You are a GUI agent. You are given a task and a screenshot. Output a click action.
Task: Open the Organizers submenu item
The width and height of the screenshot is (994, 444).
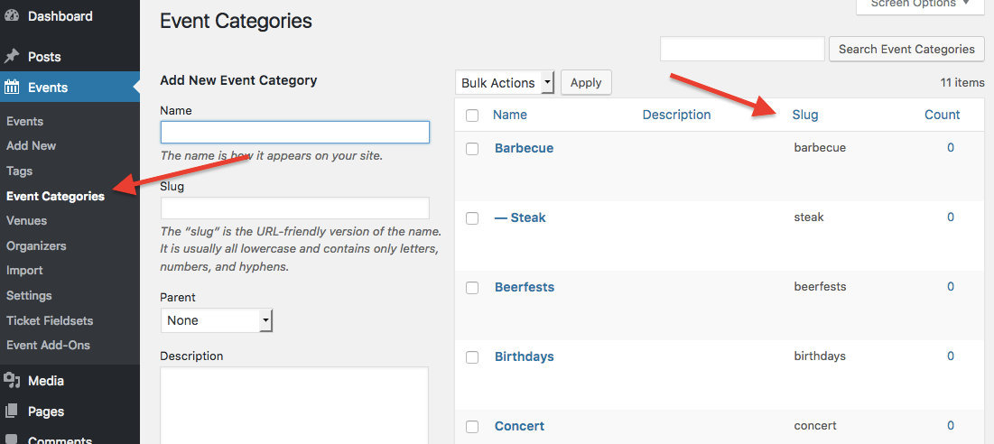[x=36, y=245]
